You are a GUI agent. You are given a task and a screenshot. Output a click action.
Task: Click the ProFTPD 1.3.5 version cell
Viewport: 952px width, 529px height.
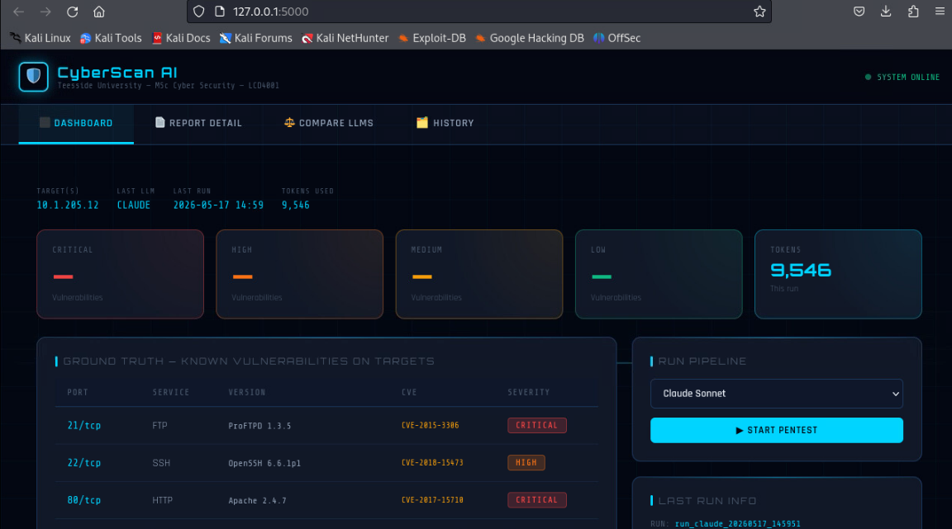tap(259, 426)
